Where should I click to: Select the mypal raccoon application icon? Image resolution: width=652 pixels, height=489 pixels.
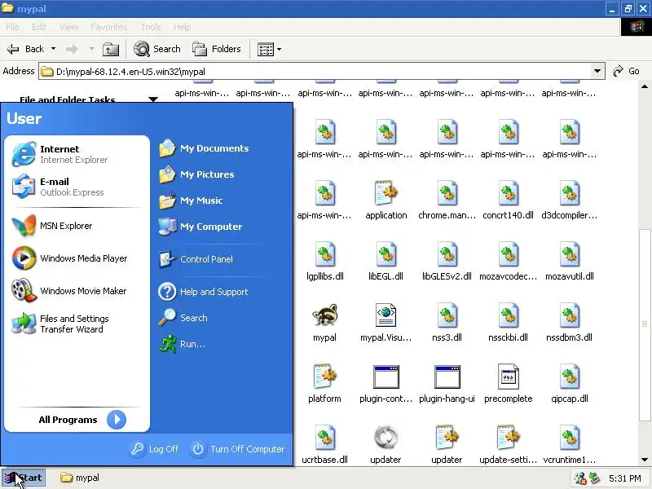324,323
